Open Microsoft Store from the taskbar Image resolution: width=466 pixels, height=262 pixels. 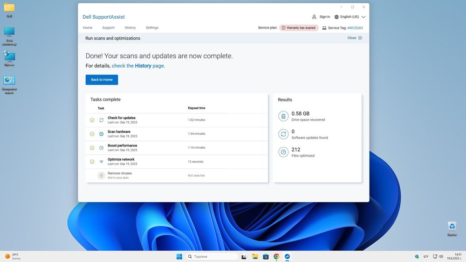(266, 256)
